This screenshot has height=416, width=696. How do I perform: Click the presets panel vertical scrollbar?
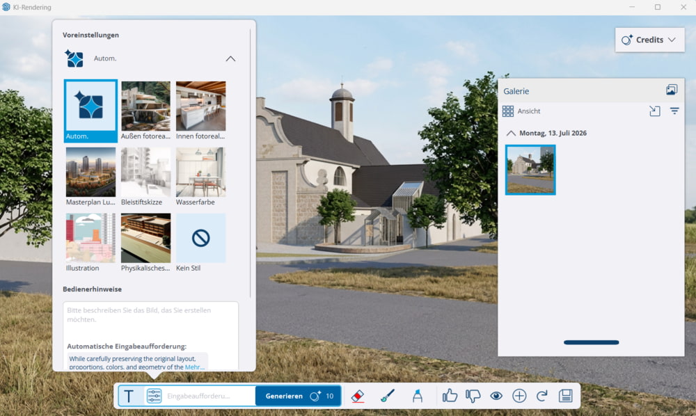tap(251, 163)
